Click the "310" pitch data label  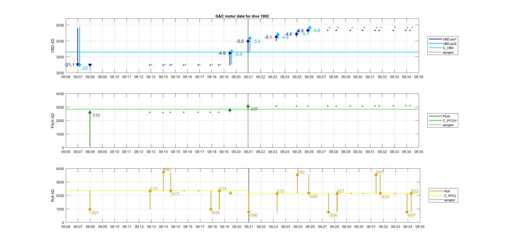tap(96, 115)
